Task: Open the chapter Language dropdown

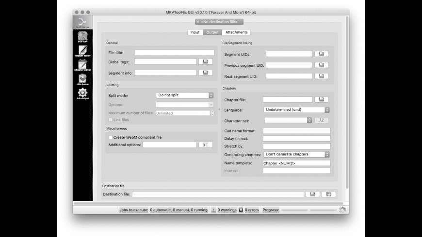Action: click(x=296, y=110)
